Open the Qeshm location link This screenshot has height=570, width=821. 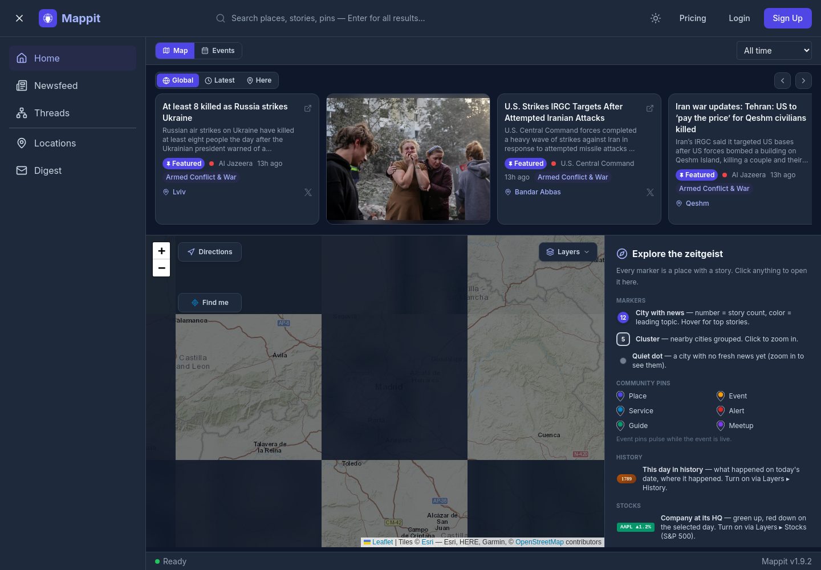point(692,203)
